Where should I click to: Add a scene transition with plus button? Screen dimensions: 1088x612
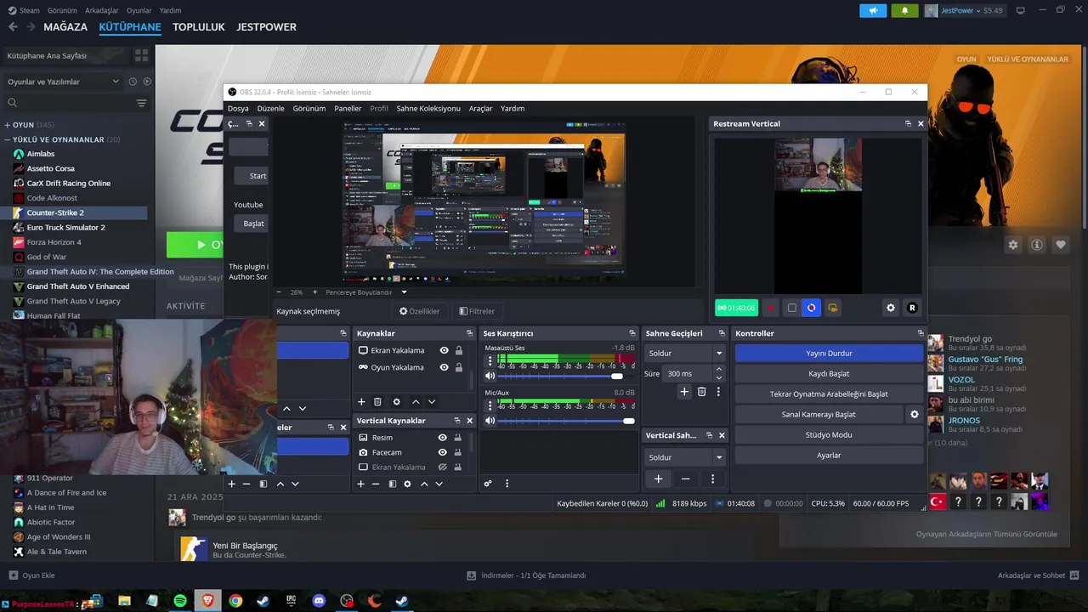click(684, 392)
